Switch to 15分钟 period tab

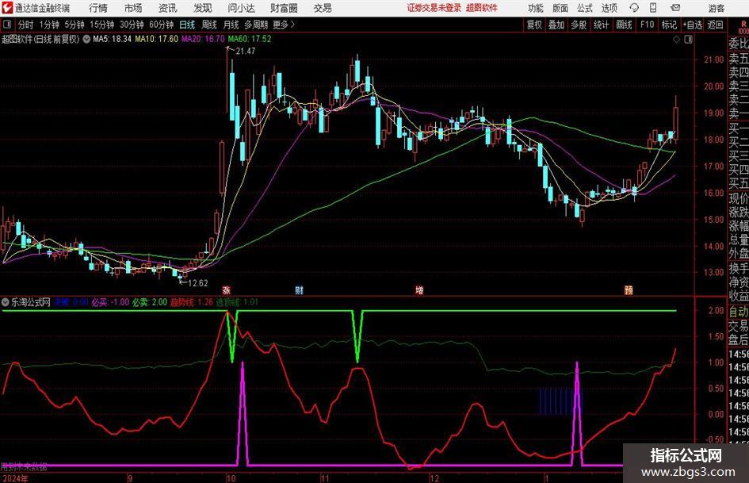(x=101, y=25)
